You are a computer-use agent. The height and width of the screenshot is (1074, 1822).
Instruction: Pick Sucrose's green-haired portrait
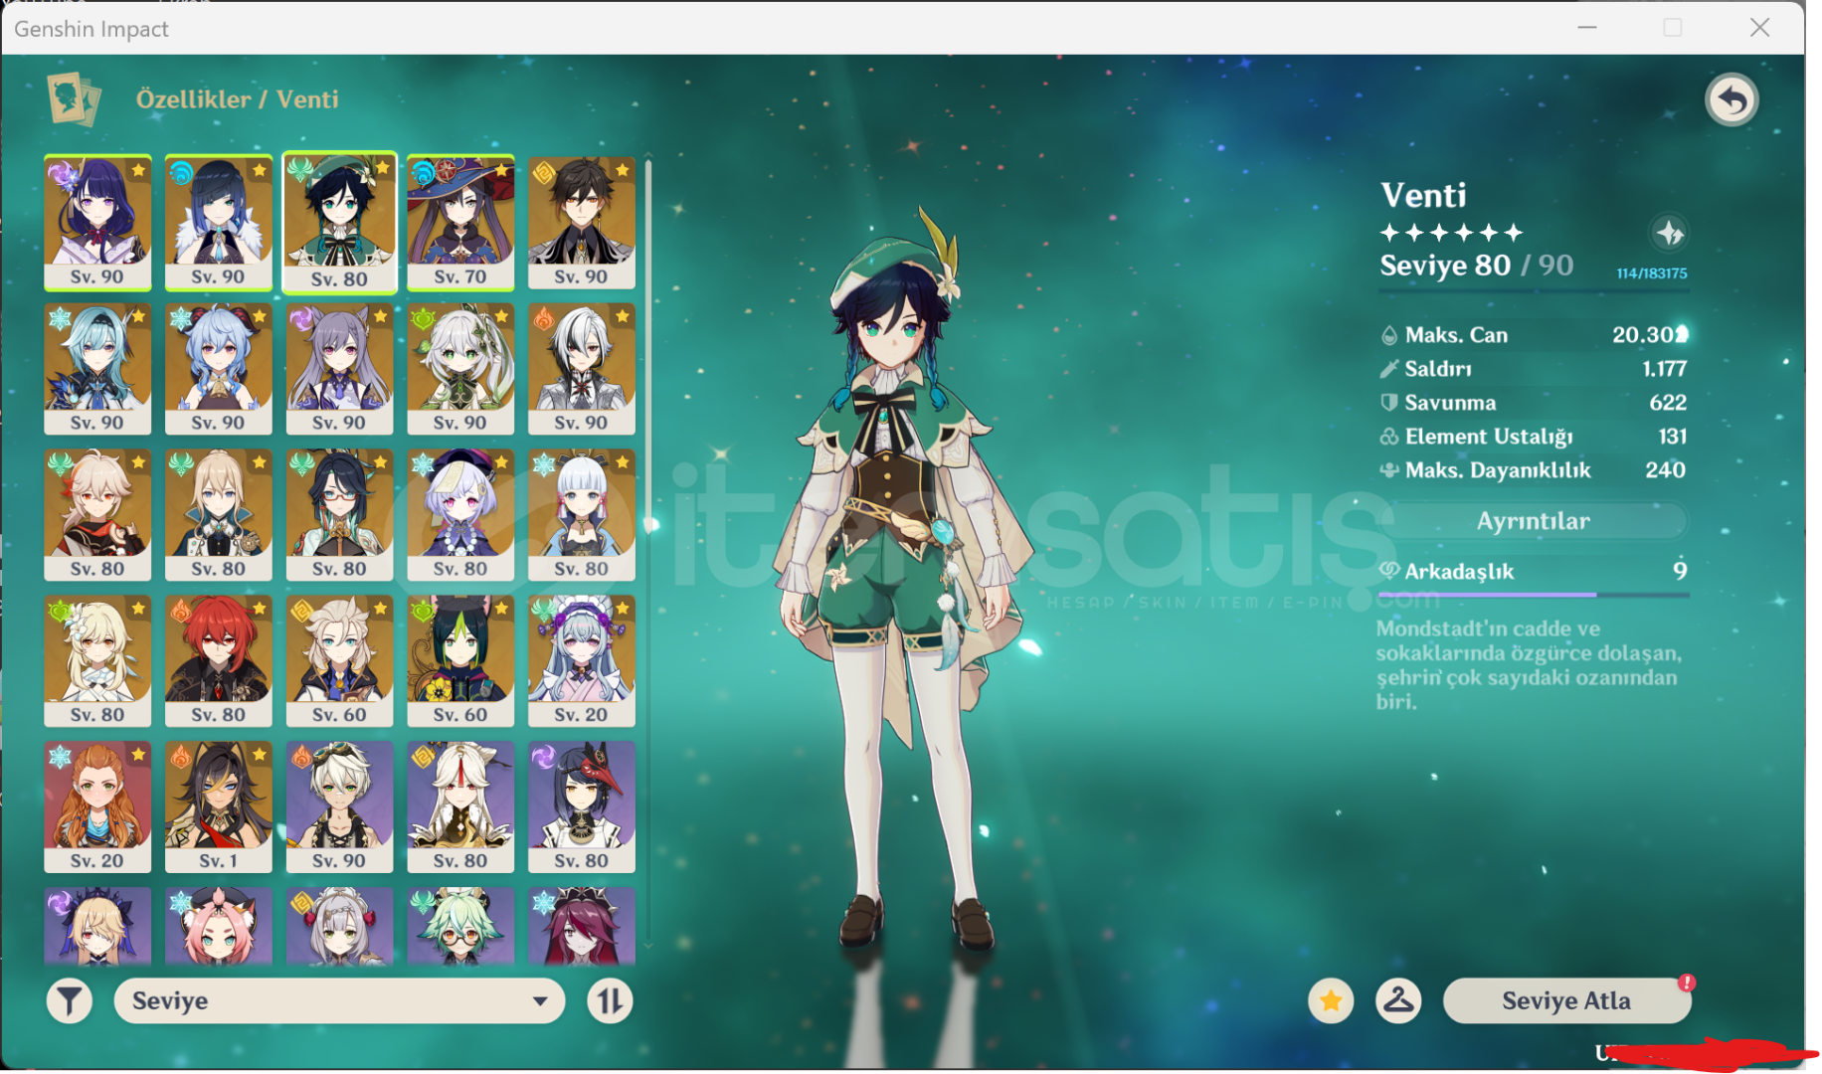(x=460, y=926)
